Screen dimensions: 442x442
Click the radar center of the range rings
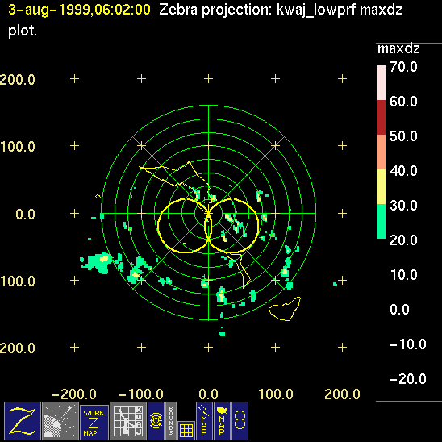click(208, 213)
